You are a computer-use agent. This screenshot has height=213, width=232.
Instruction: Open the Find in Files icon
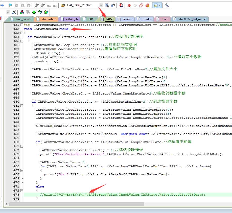click(x=63, y=5)
